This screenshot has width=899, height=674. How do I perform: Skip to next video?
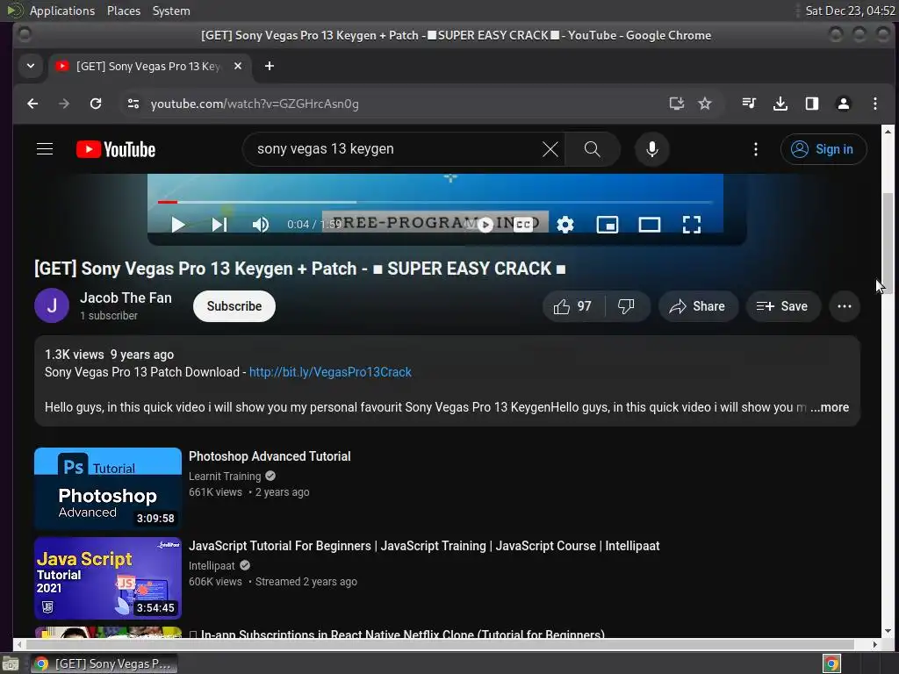[219, 225]
